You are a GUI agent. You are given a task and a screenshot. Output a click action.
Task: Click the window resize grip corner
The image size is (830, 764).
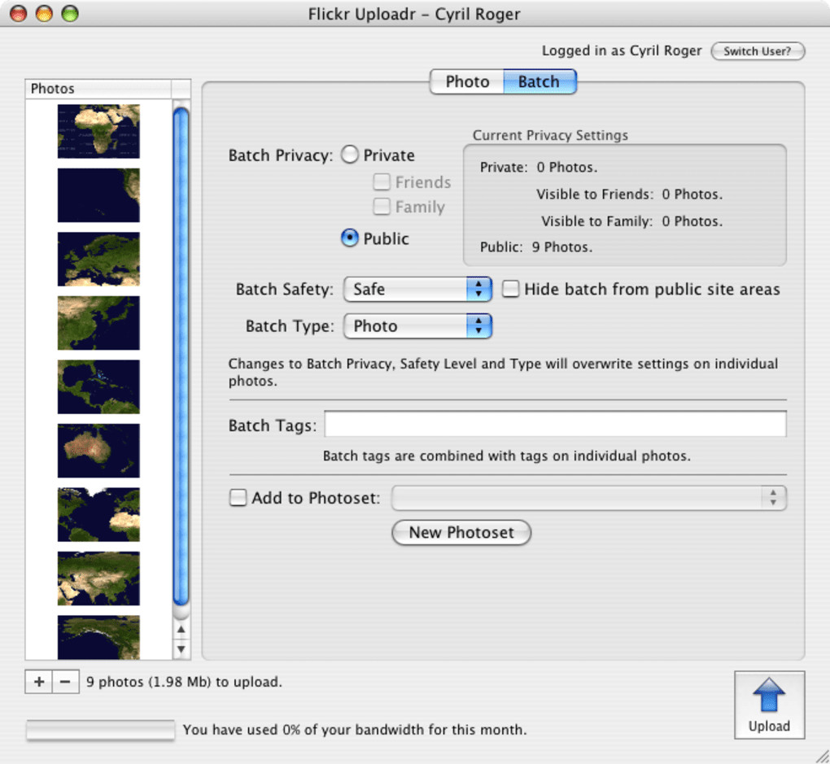coord(822,756)
